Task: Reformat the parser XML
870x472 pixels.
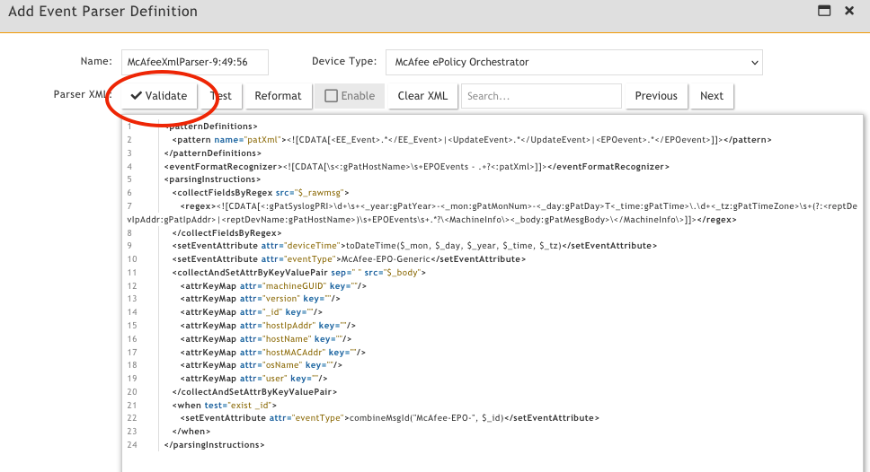Action: coord(278,96)
